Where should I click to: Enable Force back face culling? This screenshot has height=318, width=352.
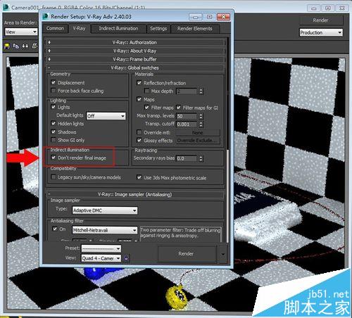[x=54, y=91]
